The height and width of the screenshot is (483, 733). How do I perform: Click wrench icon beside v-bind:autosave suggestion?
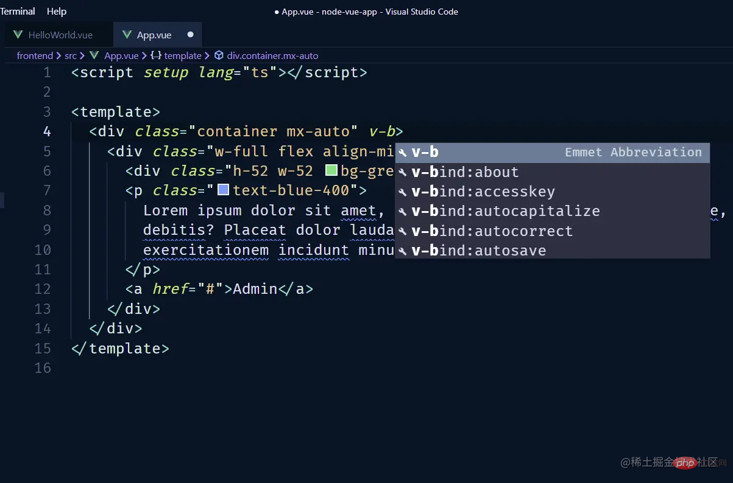click(x=402, y=251)
